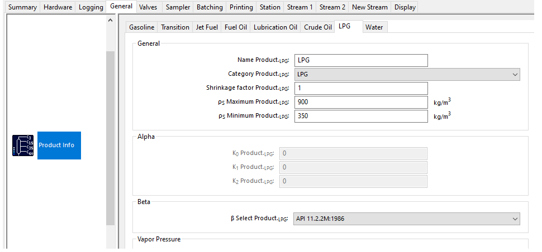542x252 pixels.
Task: Switch to the Gasoline product tab
Action: 142,27
